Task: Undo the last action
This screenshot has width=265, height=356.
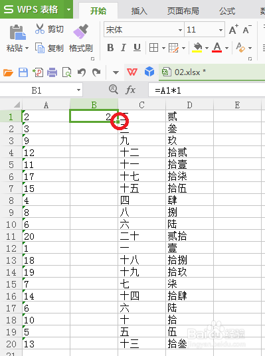Action: point(82,72)
